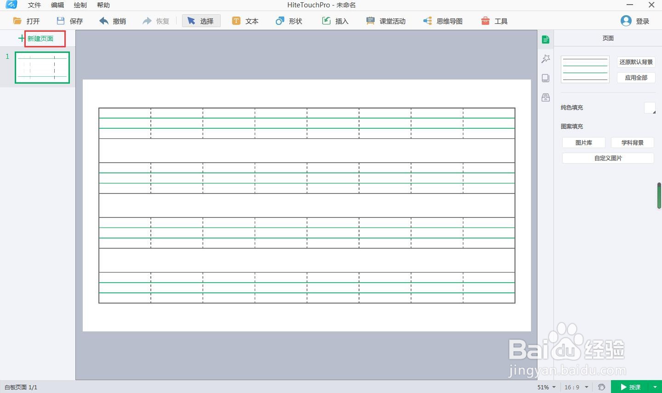The width and height of the screenshot is (662, 393).
Task: Click 应用全部 to apply to all
Action: pos(636,78)
